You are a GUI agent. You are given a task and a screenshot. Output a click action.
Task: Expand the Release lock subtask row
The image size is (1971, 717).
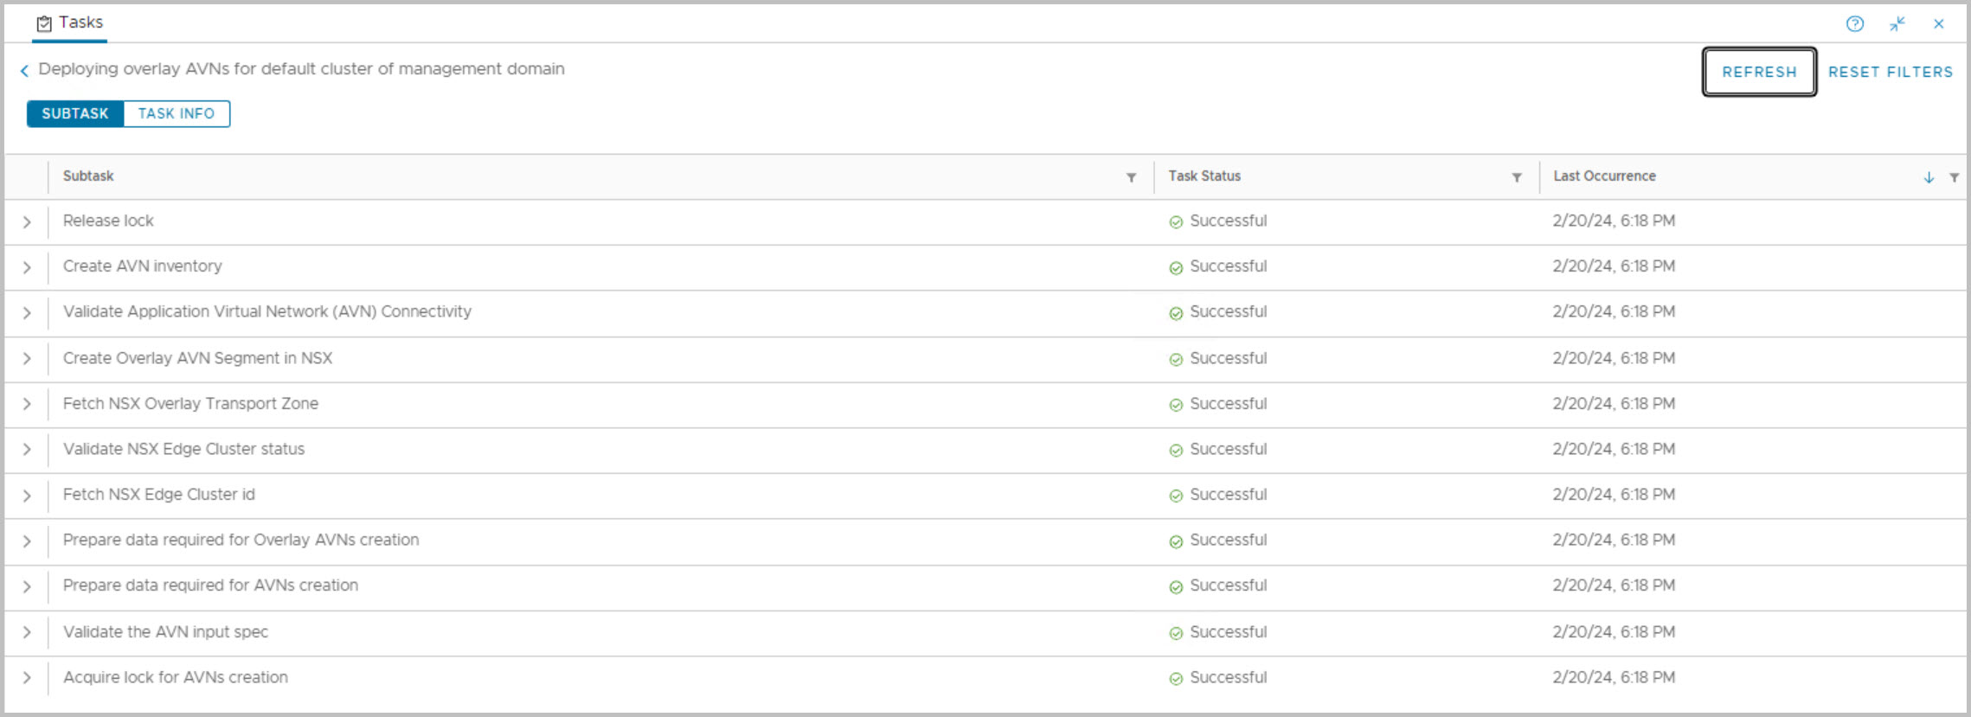pos(27,222)
